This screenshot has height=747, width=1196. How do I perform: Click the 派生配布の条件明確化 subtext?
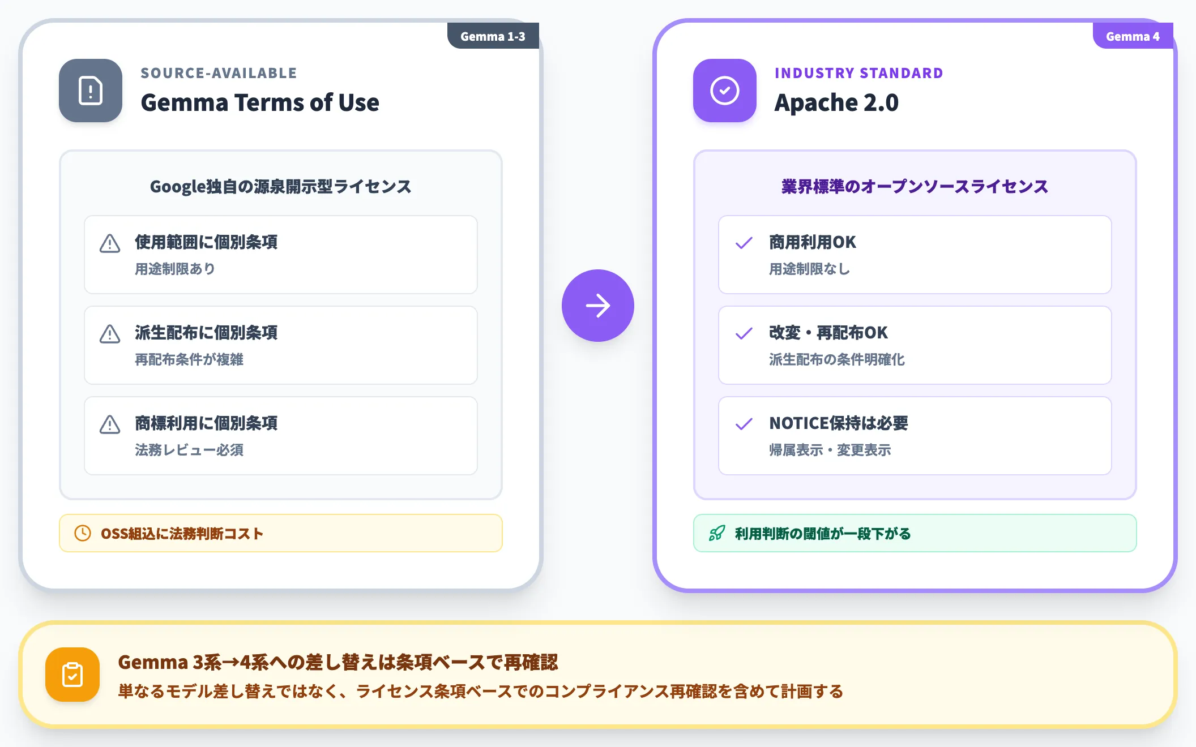[x=837, y=359]
